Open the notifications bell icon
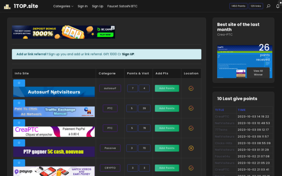 pyautogui.click(x=278, y=6)
